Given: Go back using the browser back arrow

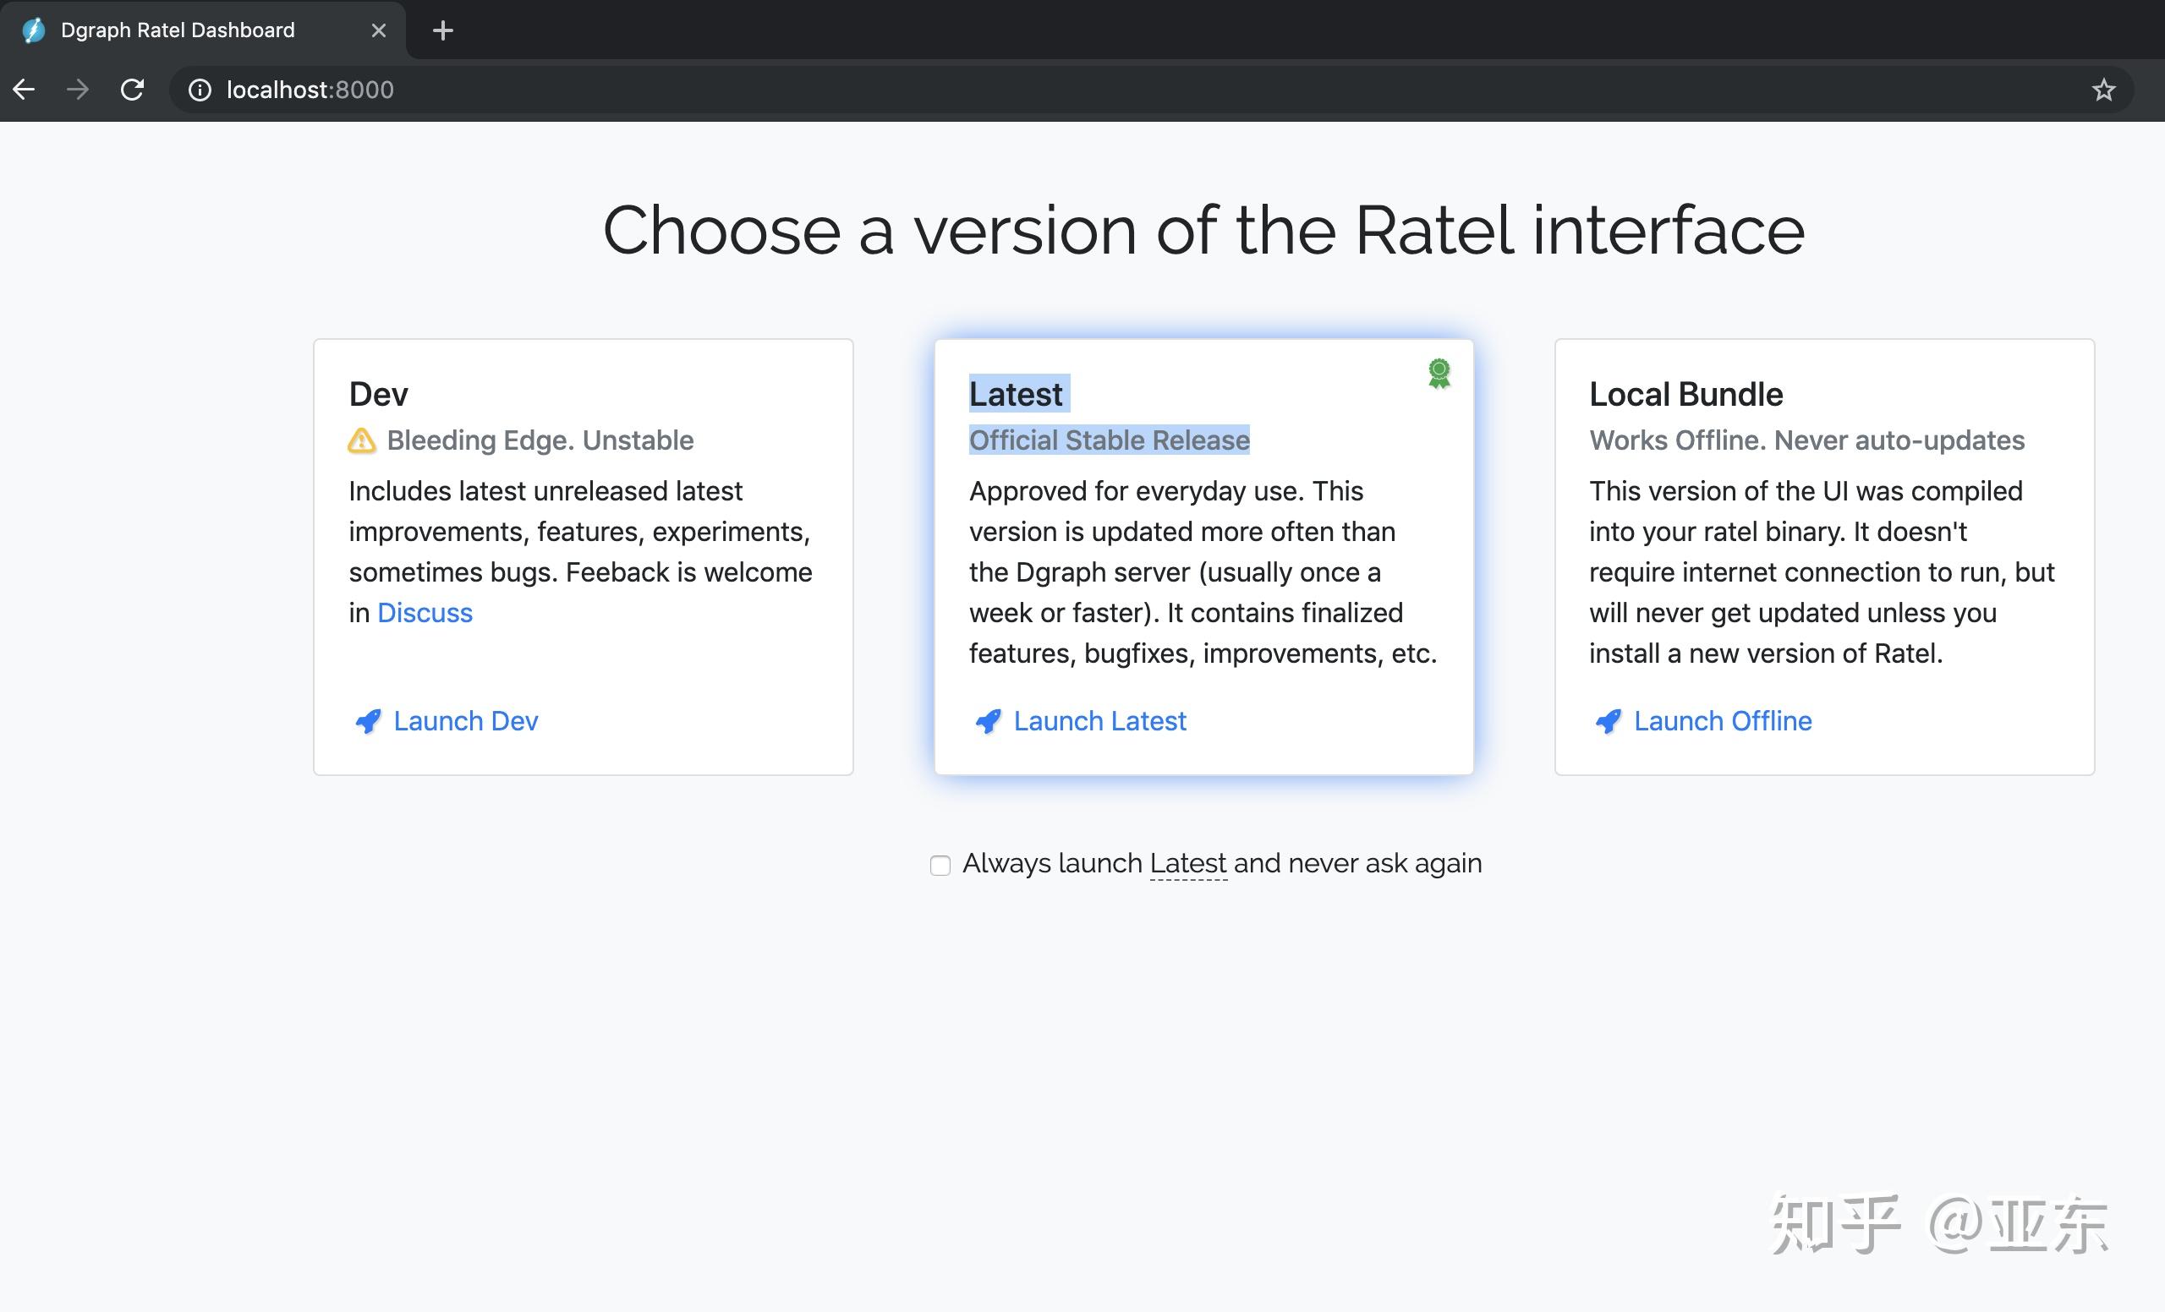Looking at the screenshot, I should click(x=24, y=90).
